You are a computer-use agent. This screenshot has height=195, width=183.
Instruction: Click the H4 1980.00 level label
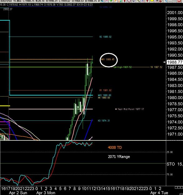(104, 98)
